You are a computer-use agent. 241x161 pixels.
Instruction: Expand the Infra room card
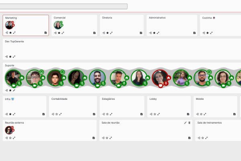tap(14, 114)
